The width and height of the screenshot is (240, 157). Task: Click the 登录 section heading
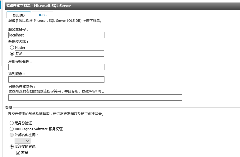tap(9, 108)
